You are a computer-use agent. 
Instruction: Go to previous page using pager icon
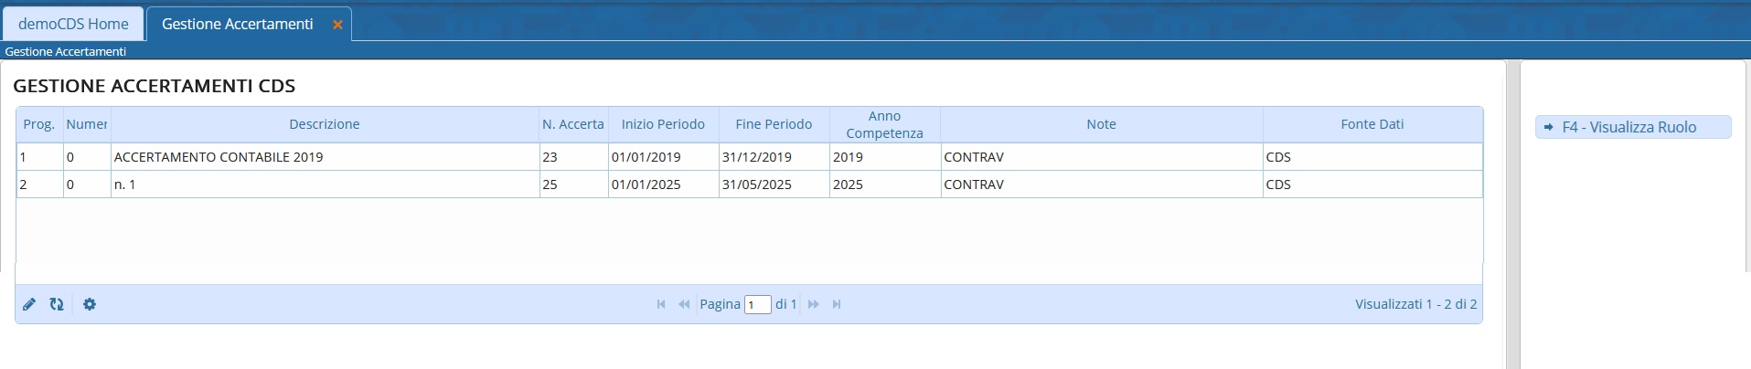point(684,304)
